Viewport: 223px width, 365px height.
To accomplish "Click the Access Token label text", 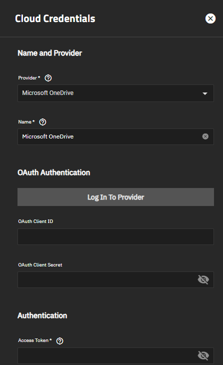I will click(33, 340).
